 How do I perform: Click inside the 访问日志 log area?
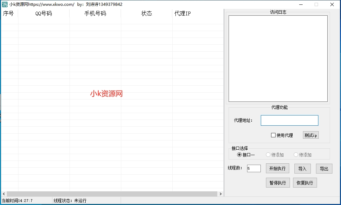pos(278,58)
